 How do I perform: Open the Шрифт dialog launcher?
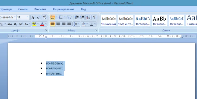[46, 30]
